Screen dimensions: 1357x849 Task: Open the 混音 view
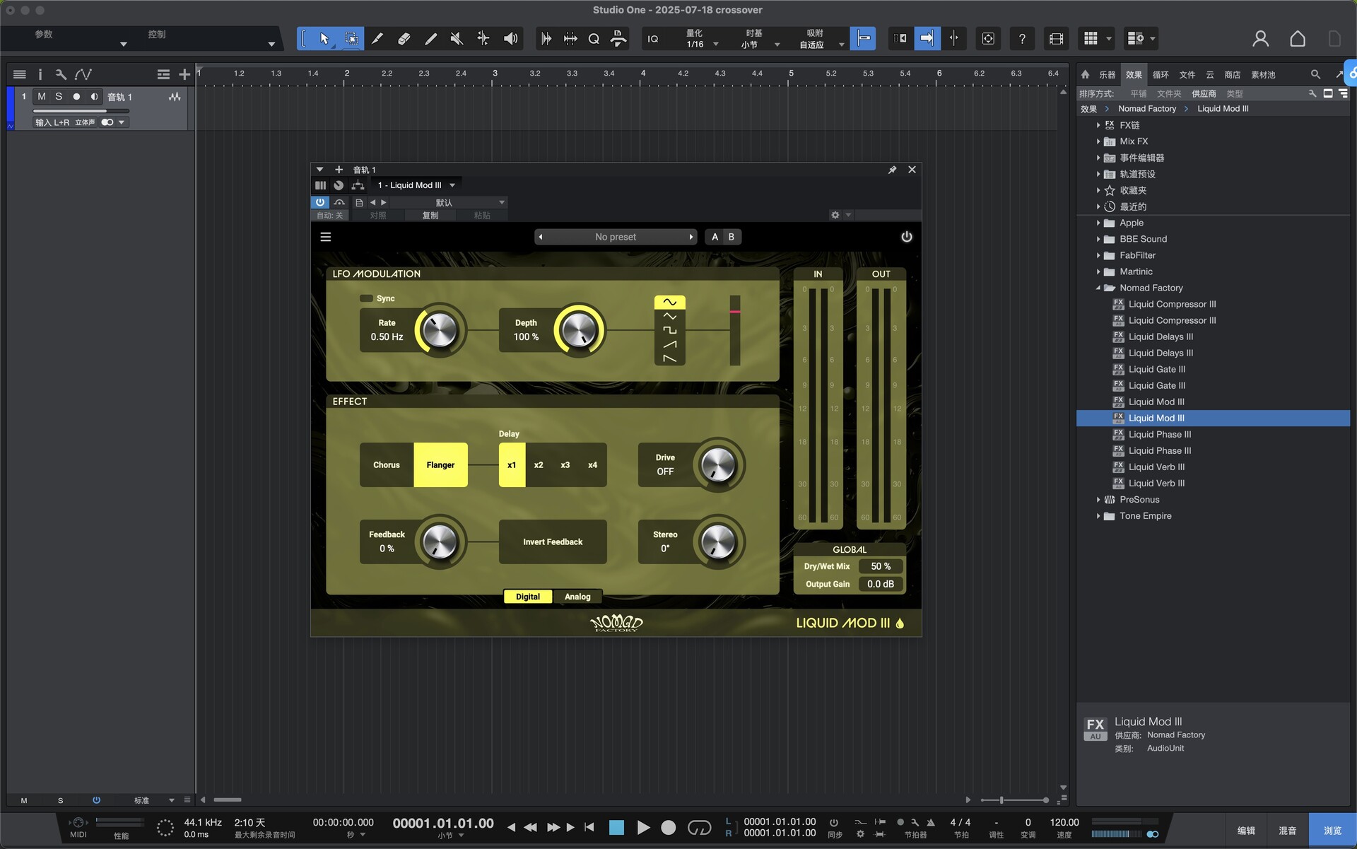(x=1287, y=831)
